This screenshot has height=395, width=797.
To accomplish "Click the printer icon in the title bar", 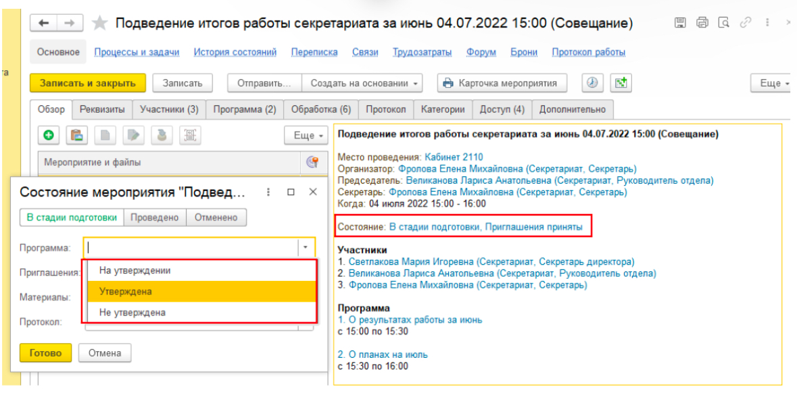I will (702, 23).
